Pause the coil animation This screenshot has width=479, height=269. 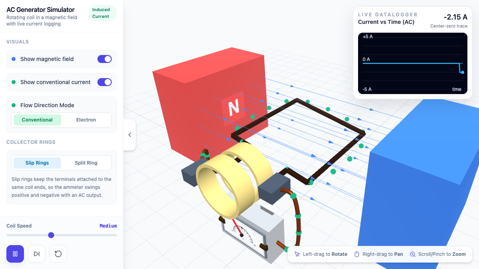pos(15,254)
